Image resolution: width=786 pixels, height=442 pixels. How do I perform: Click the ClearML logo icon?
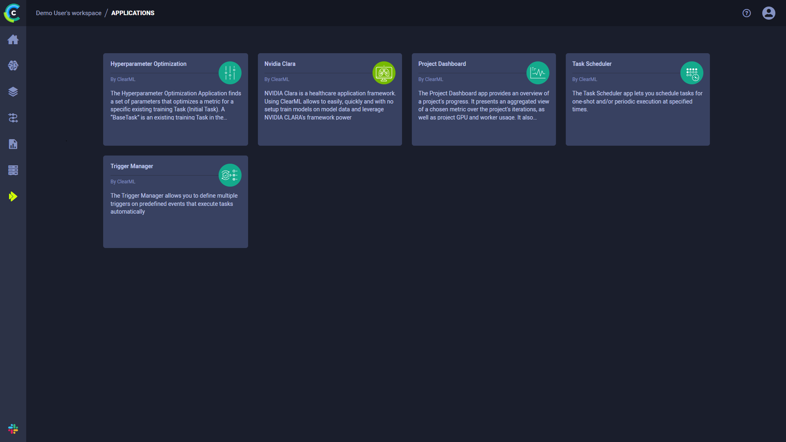click(x=12, y=13)
